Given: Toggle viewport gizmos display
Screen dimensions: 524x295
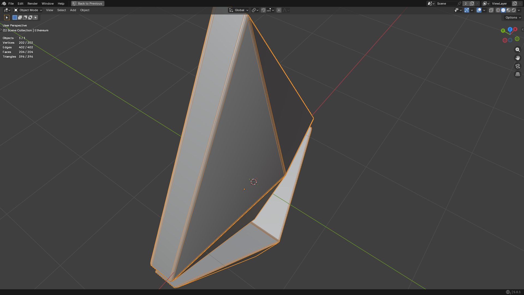Looking at the screenshot, I should [467, 10].
